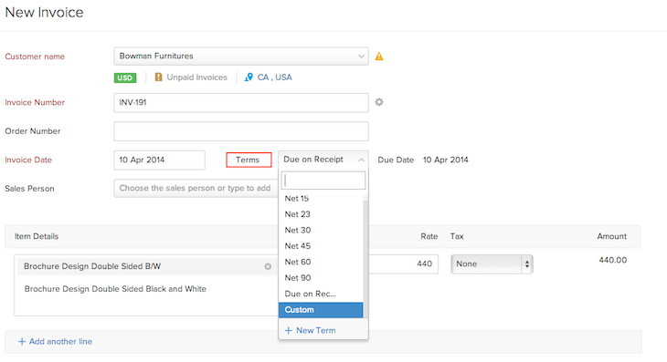This screenshot has width=667, height=362.
Task: Click the Amount value 440.00
Action: tap(612, 260)
